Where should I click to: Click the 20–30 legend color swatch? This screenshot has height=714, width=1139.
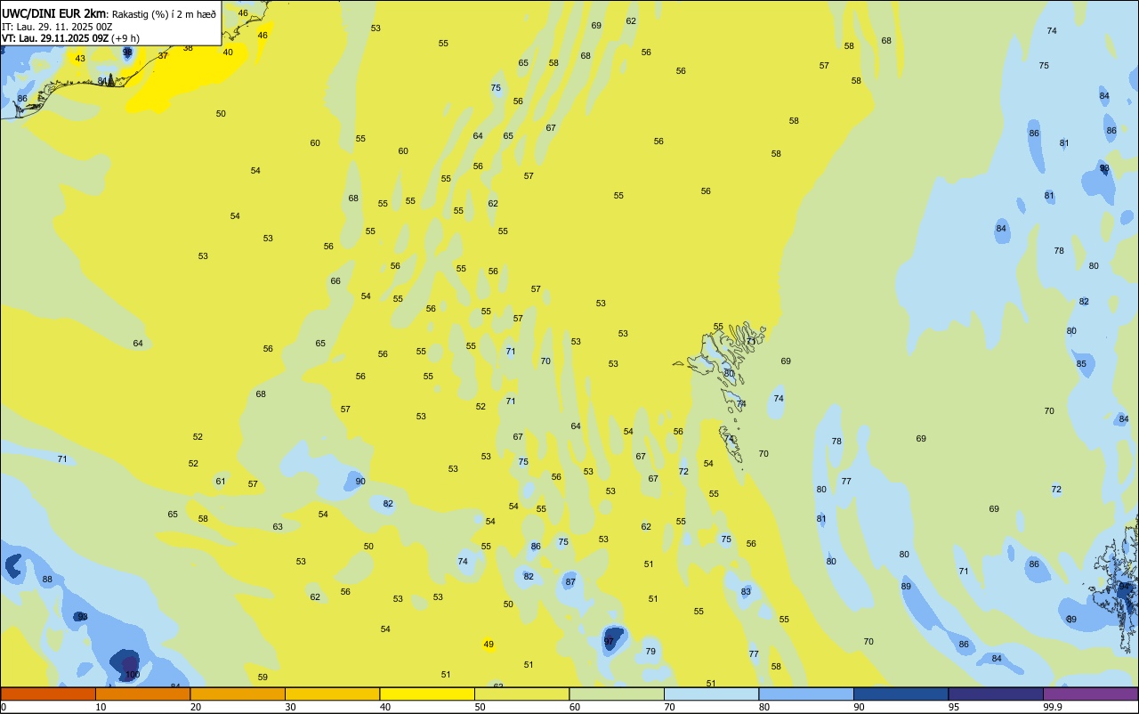(x=238, y=694)
